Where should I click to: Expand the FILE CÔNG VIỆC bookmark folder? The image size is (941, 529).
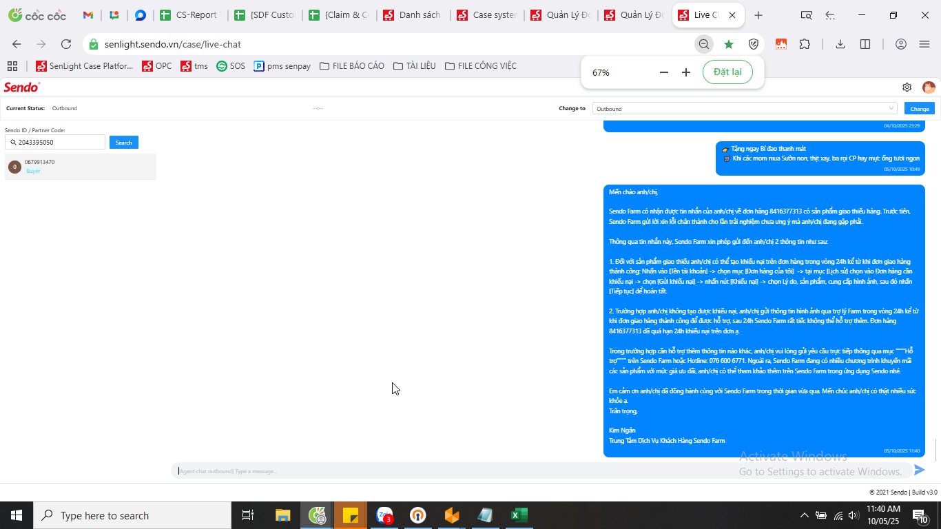pyautogui.click(x=481, y=66)
